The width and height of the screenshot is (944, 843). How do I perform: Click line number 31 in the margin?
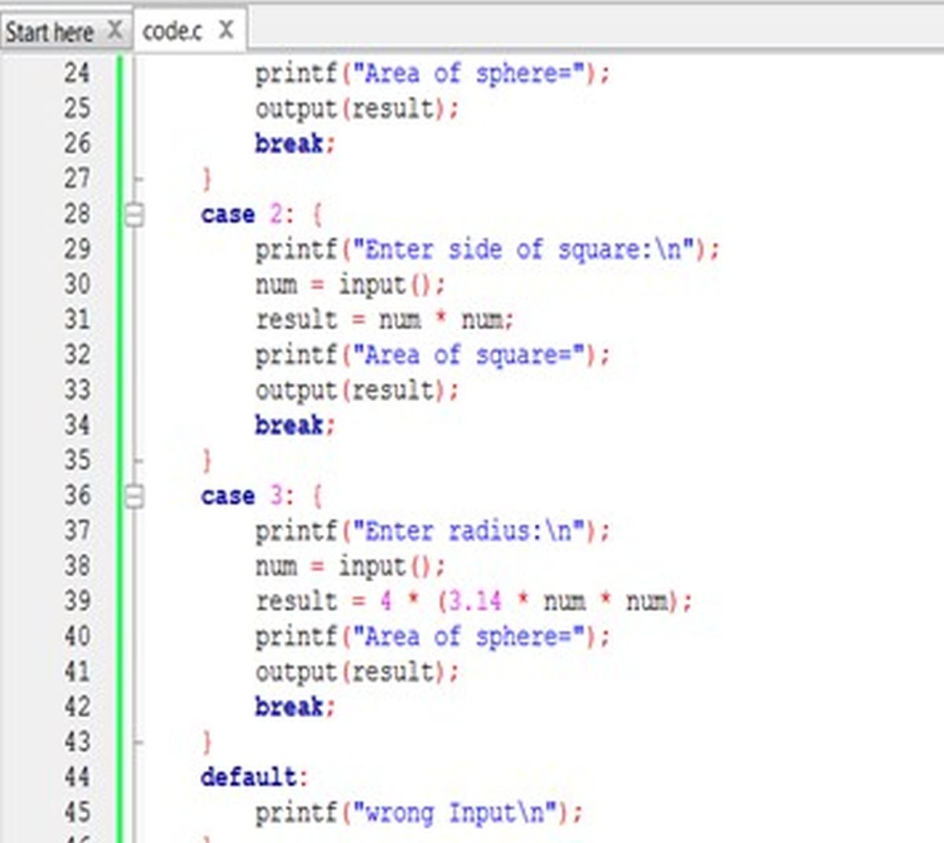[77, 319]
